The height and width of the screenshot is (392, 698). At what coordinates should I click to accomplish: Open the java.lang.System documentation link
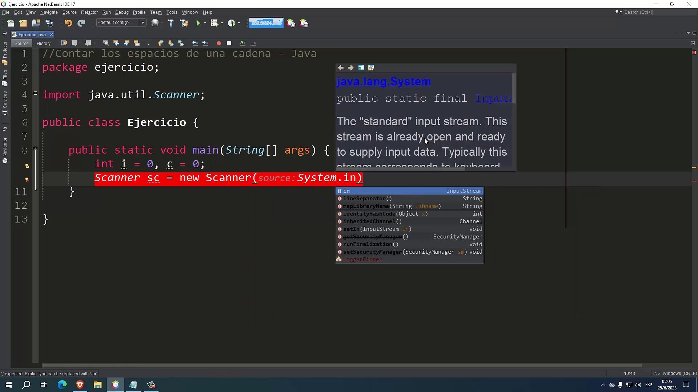click(384, 82)
